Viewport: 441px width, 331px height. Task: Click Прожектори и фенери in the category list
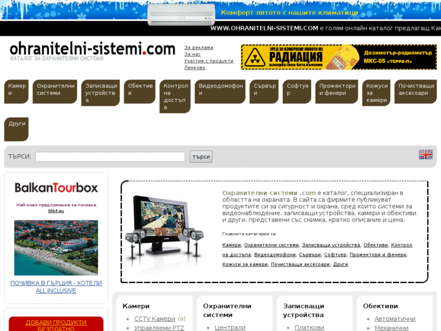(378, 254)
